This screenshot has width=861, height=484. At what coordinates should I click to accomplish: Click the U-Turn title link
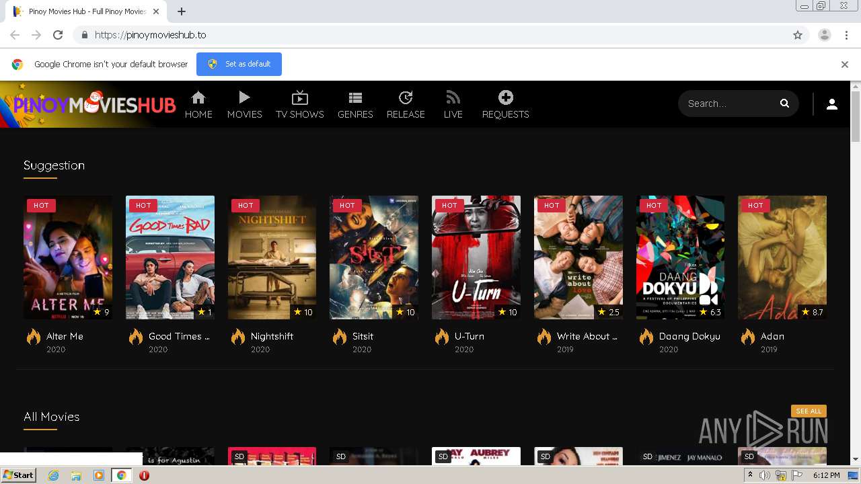click(x=470, y=336)
